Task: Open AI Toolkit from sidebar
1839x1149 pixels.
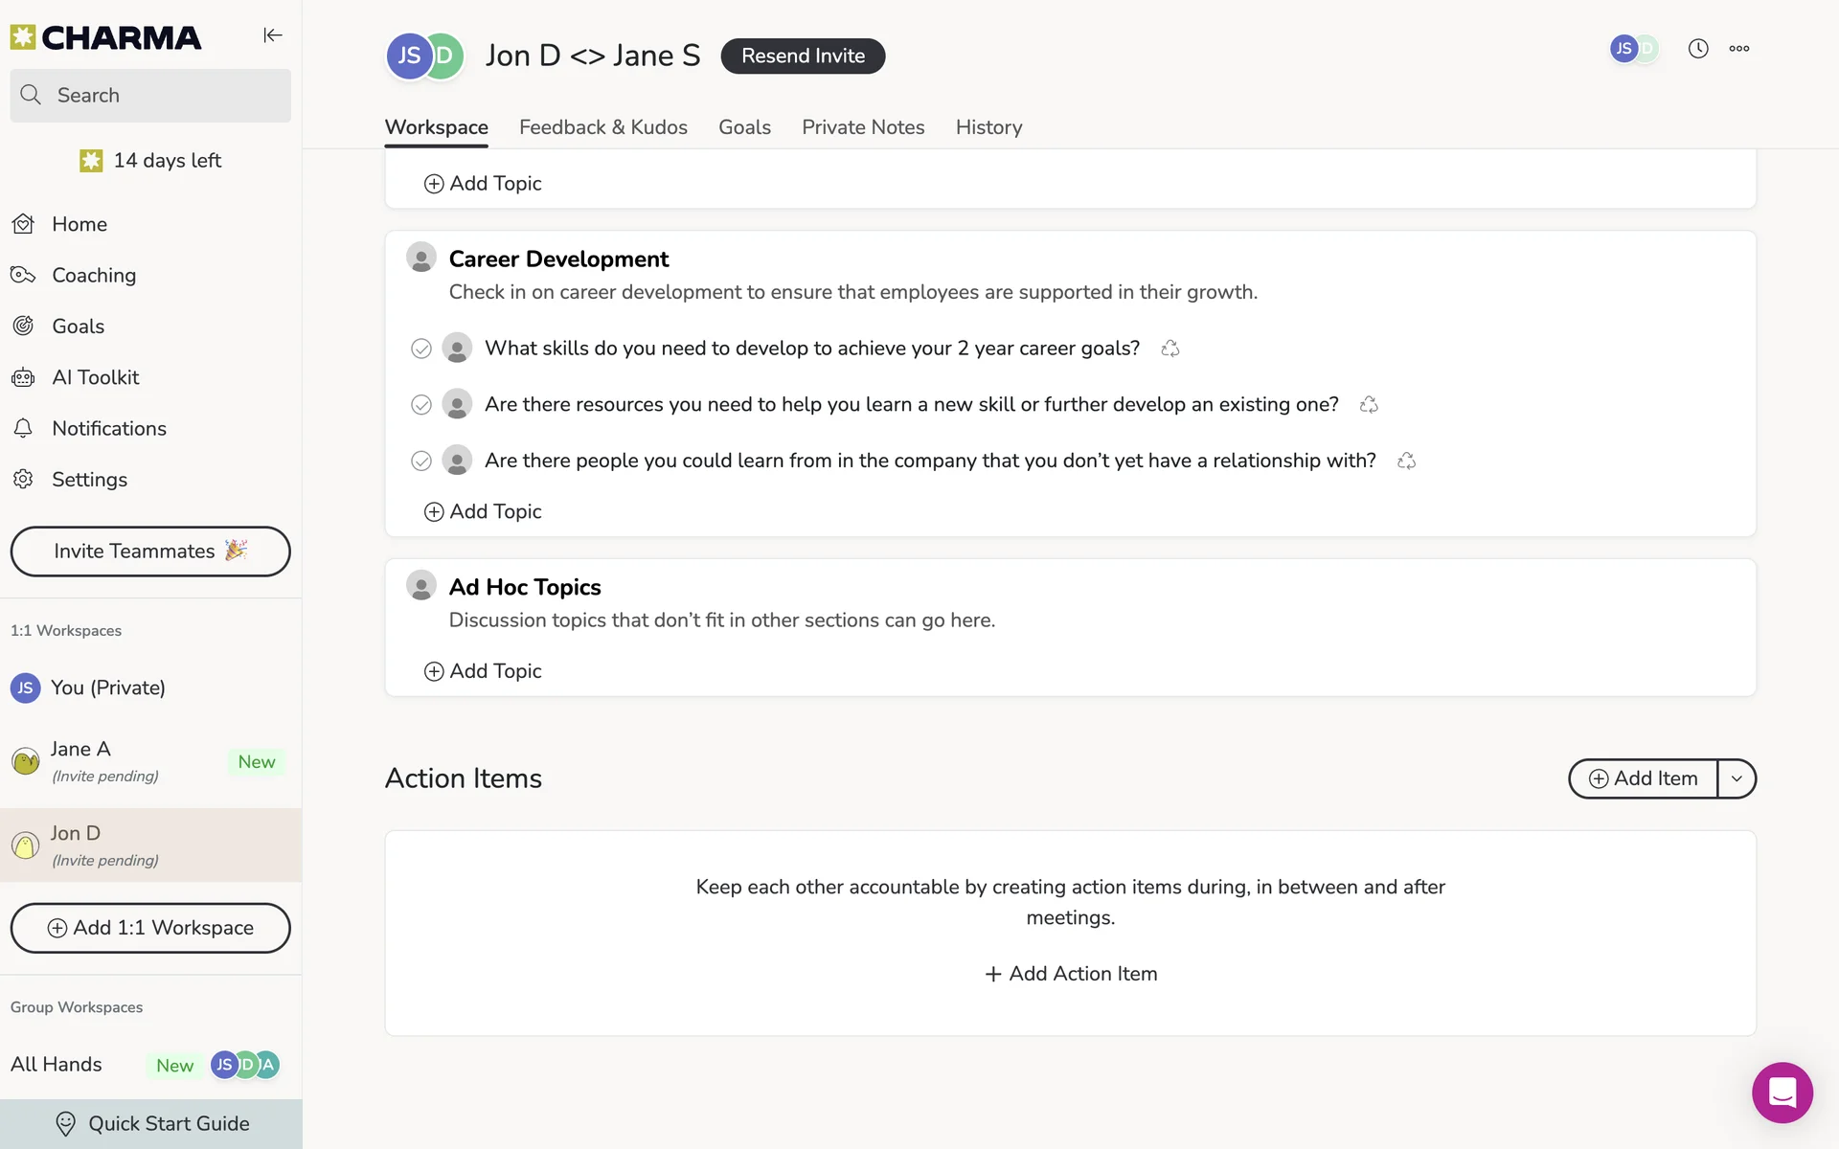Action: [x=95, y=377]
